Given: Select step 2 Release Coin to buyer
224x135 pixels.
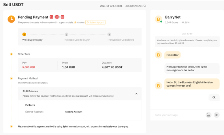Looking at the screenshot, I should (x=66, y=35).
